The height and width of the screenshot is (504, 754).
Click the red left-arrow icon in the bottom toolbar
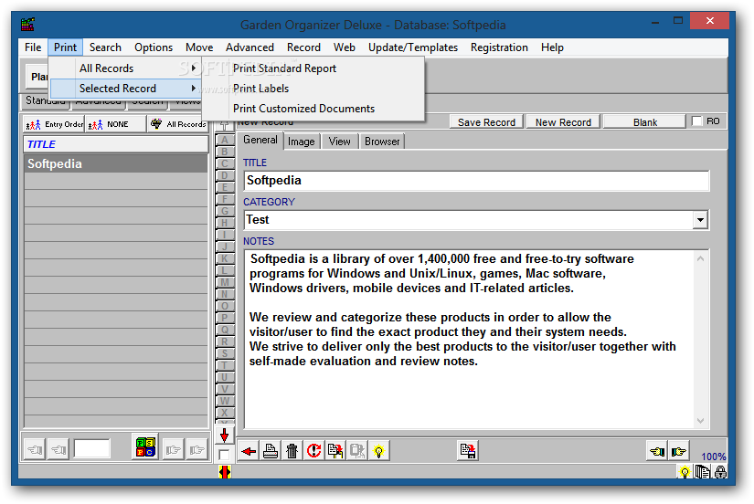tap(249, 451)
